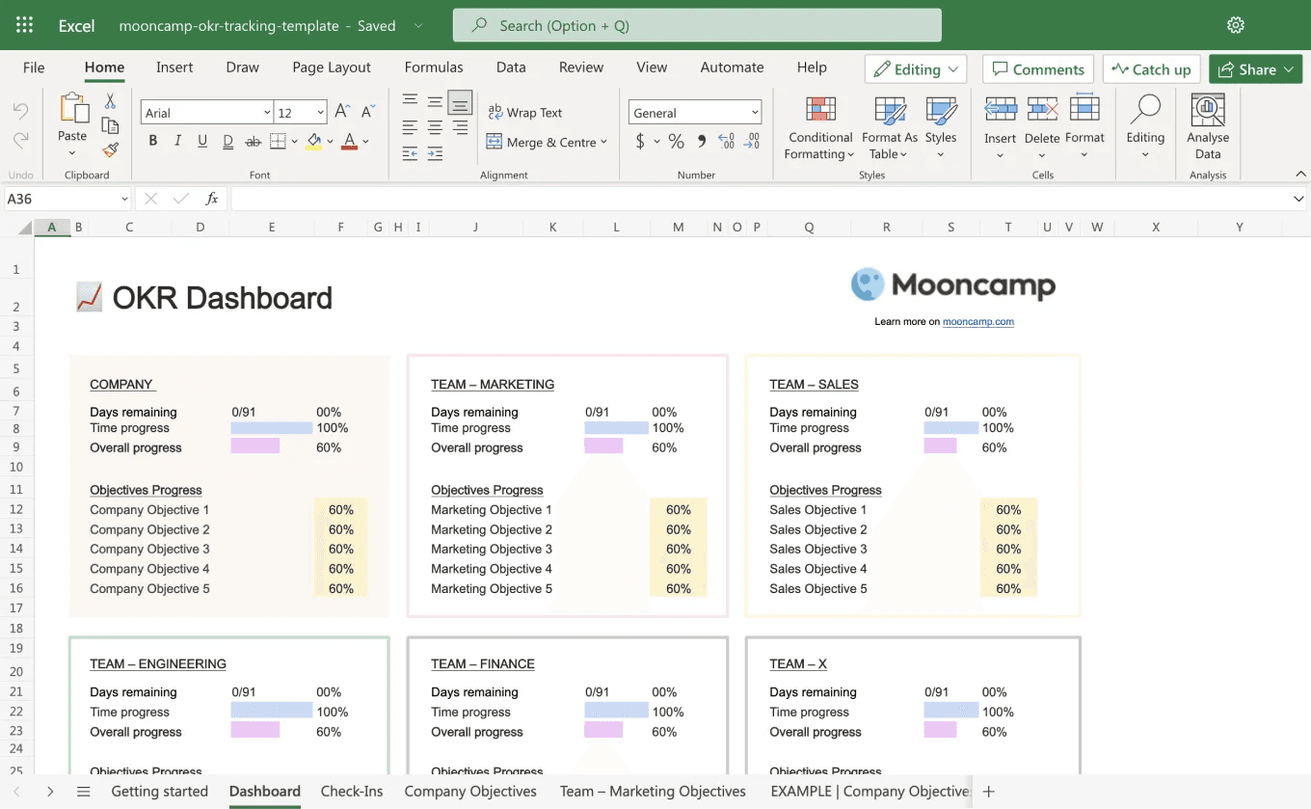Open the General number format dropdown
Viewport: 1311px width, 809px height.
694,112
